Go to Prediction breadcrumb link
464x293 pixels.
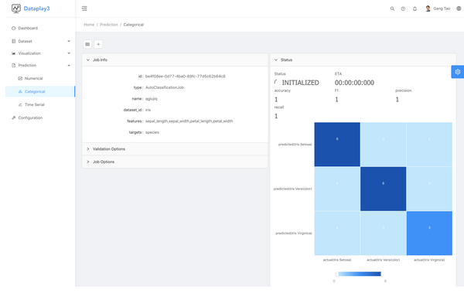108,25
